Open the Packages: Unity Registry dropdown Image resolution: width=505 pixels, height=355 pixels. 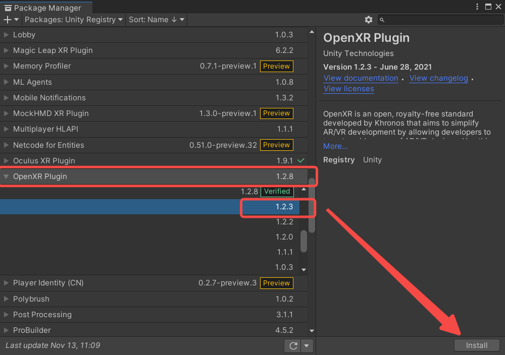73,20
